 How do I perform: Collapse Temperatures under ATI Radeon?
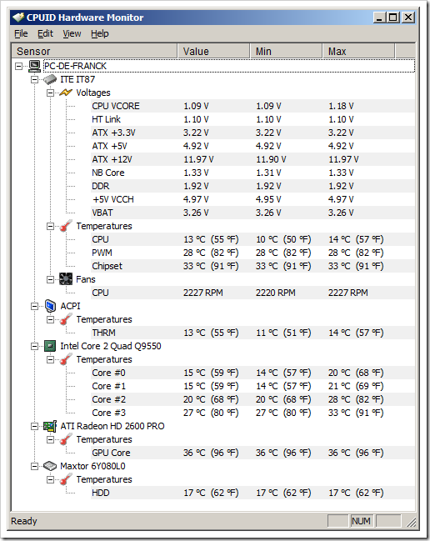(x=50, y=439)
